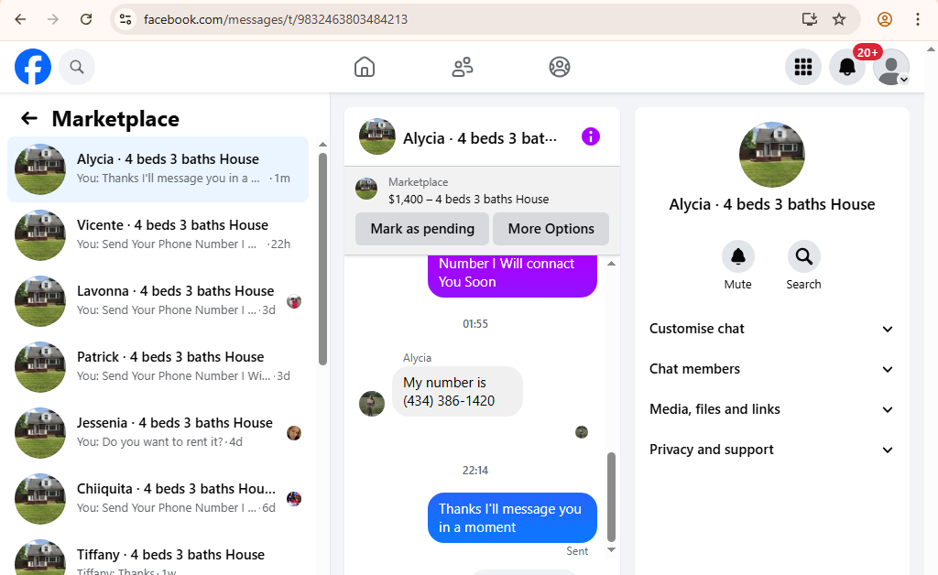
Task: Open the nine-dot Menu grid icon
Action: [x=802, y=67]
